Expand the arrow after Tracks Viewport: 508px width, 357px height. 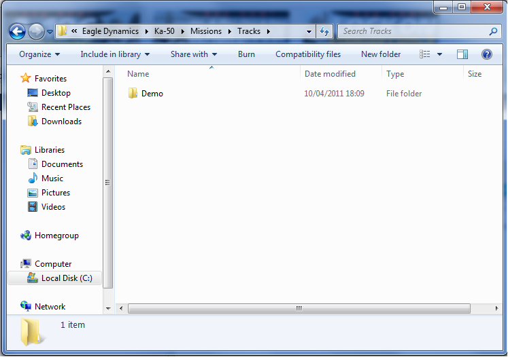click(268, 31)
